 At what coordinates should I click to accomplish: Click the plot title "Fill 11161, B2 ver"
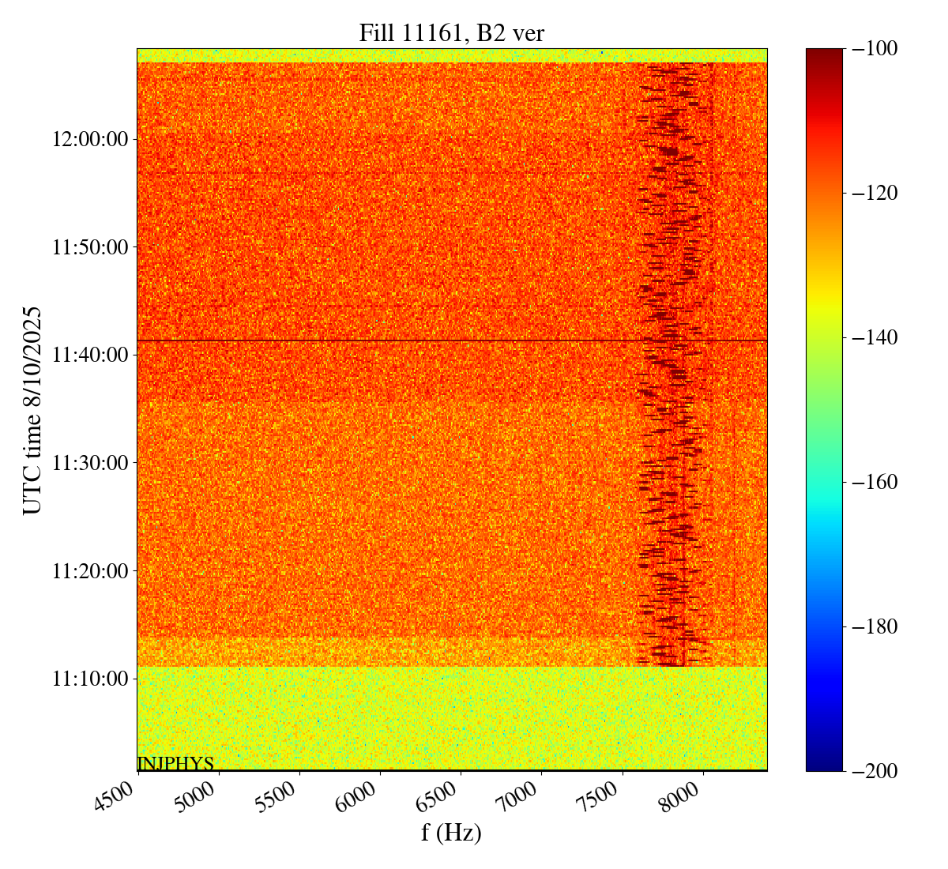(451, 32)
